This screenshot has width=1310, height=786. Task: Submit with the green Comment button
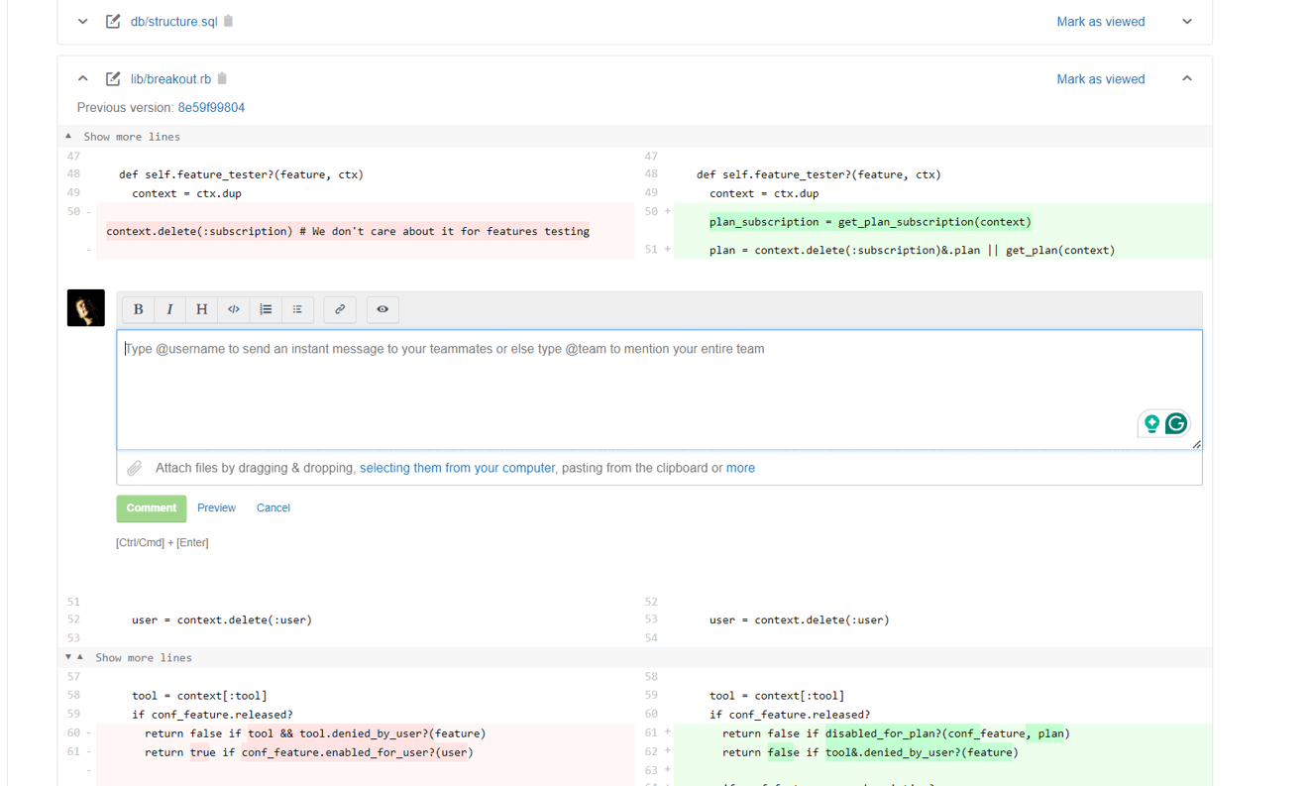coord(151,508)
